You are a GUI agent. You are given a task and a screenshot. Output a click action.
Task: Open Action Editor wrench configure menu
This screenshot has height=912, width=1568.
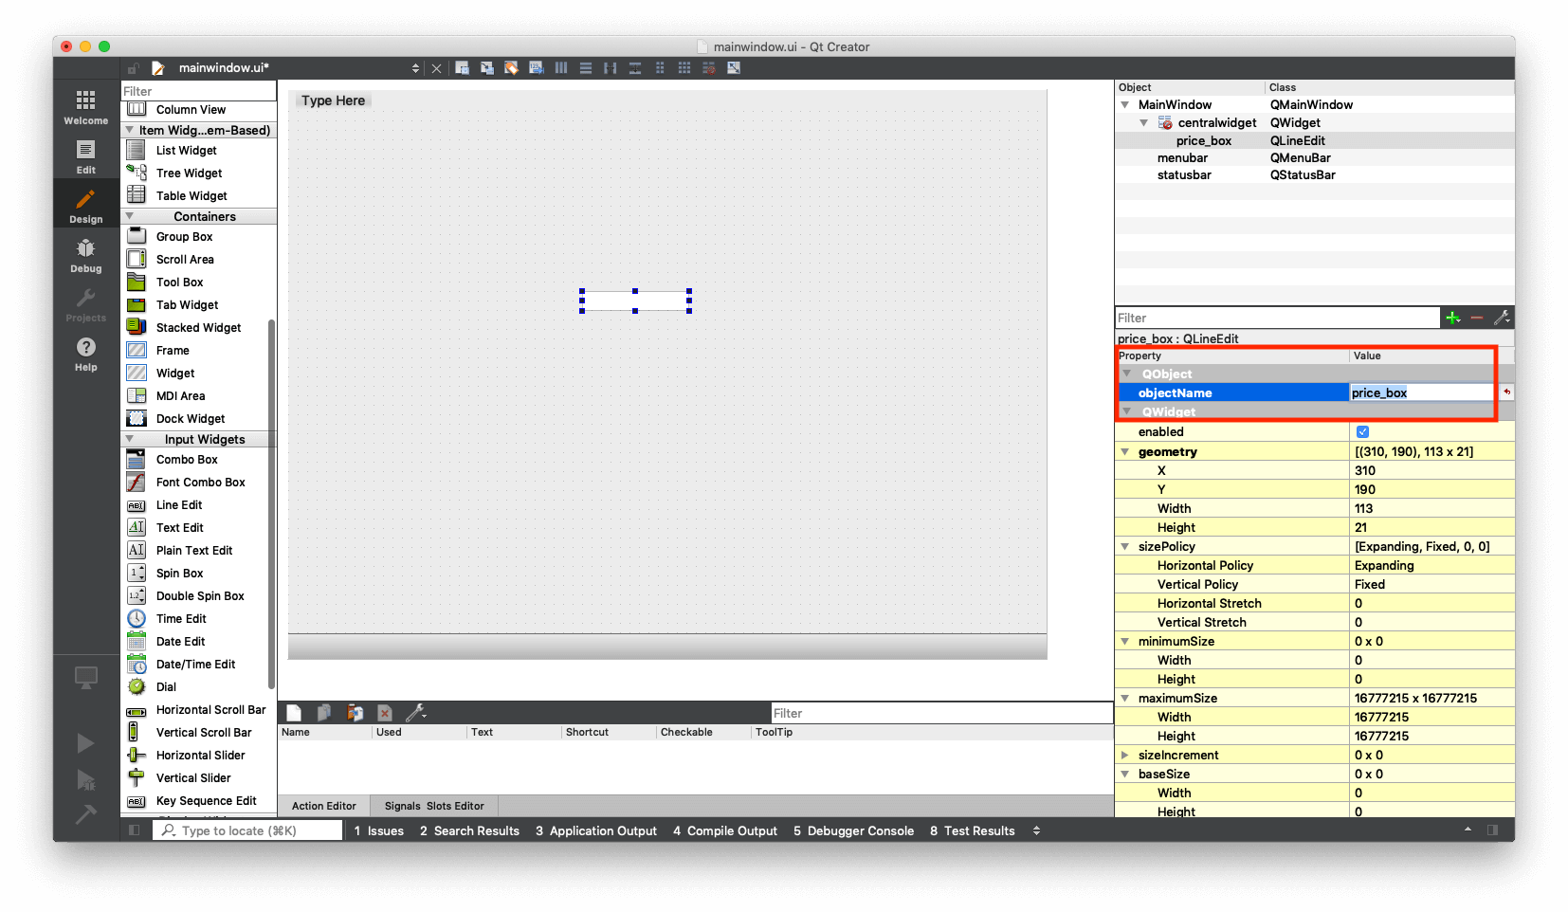416,713
